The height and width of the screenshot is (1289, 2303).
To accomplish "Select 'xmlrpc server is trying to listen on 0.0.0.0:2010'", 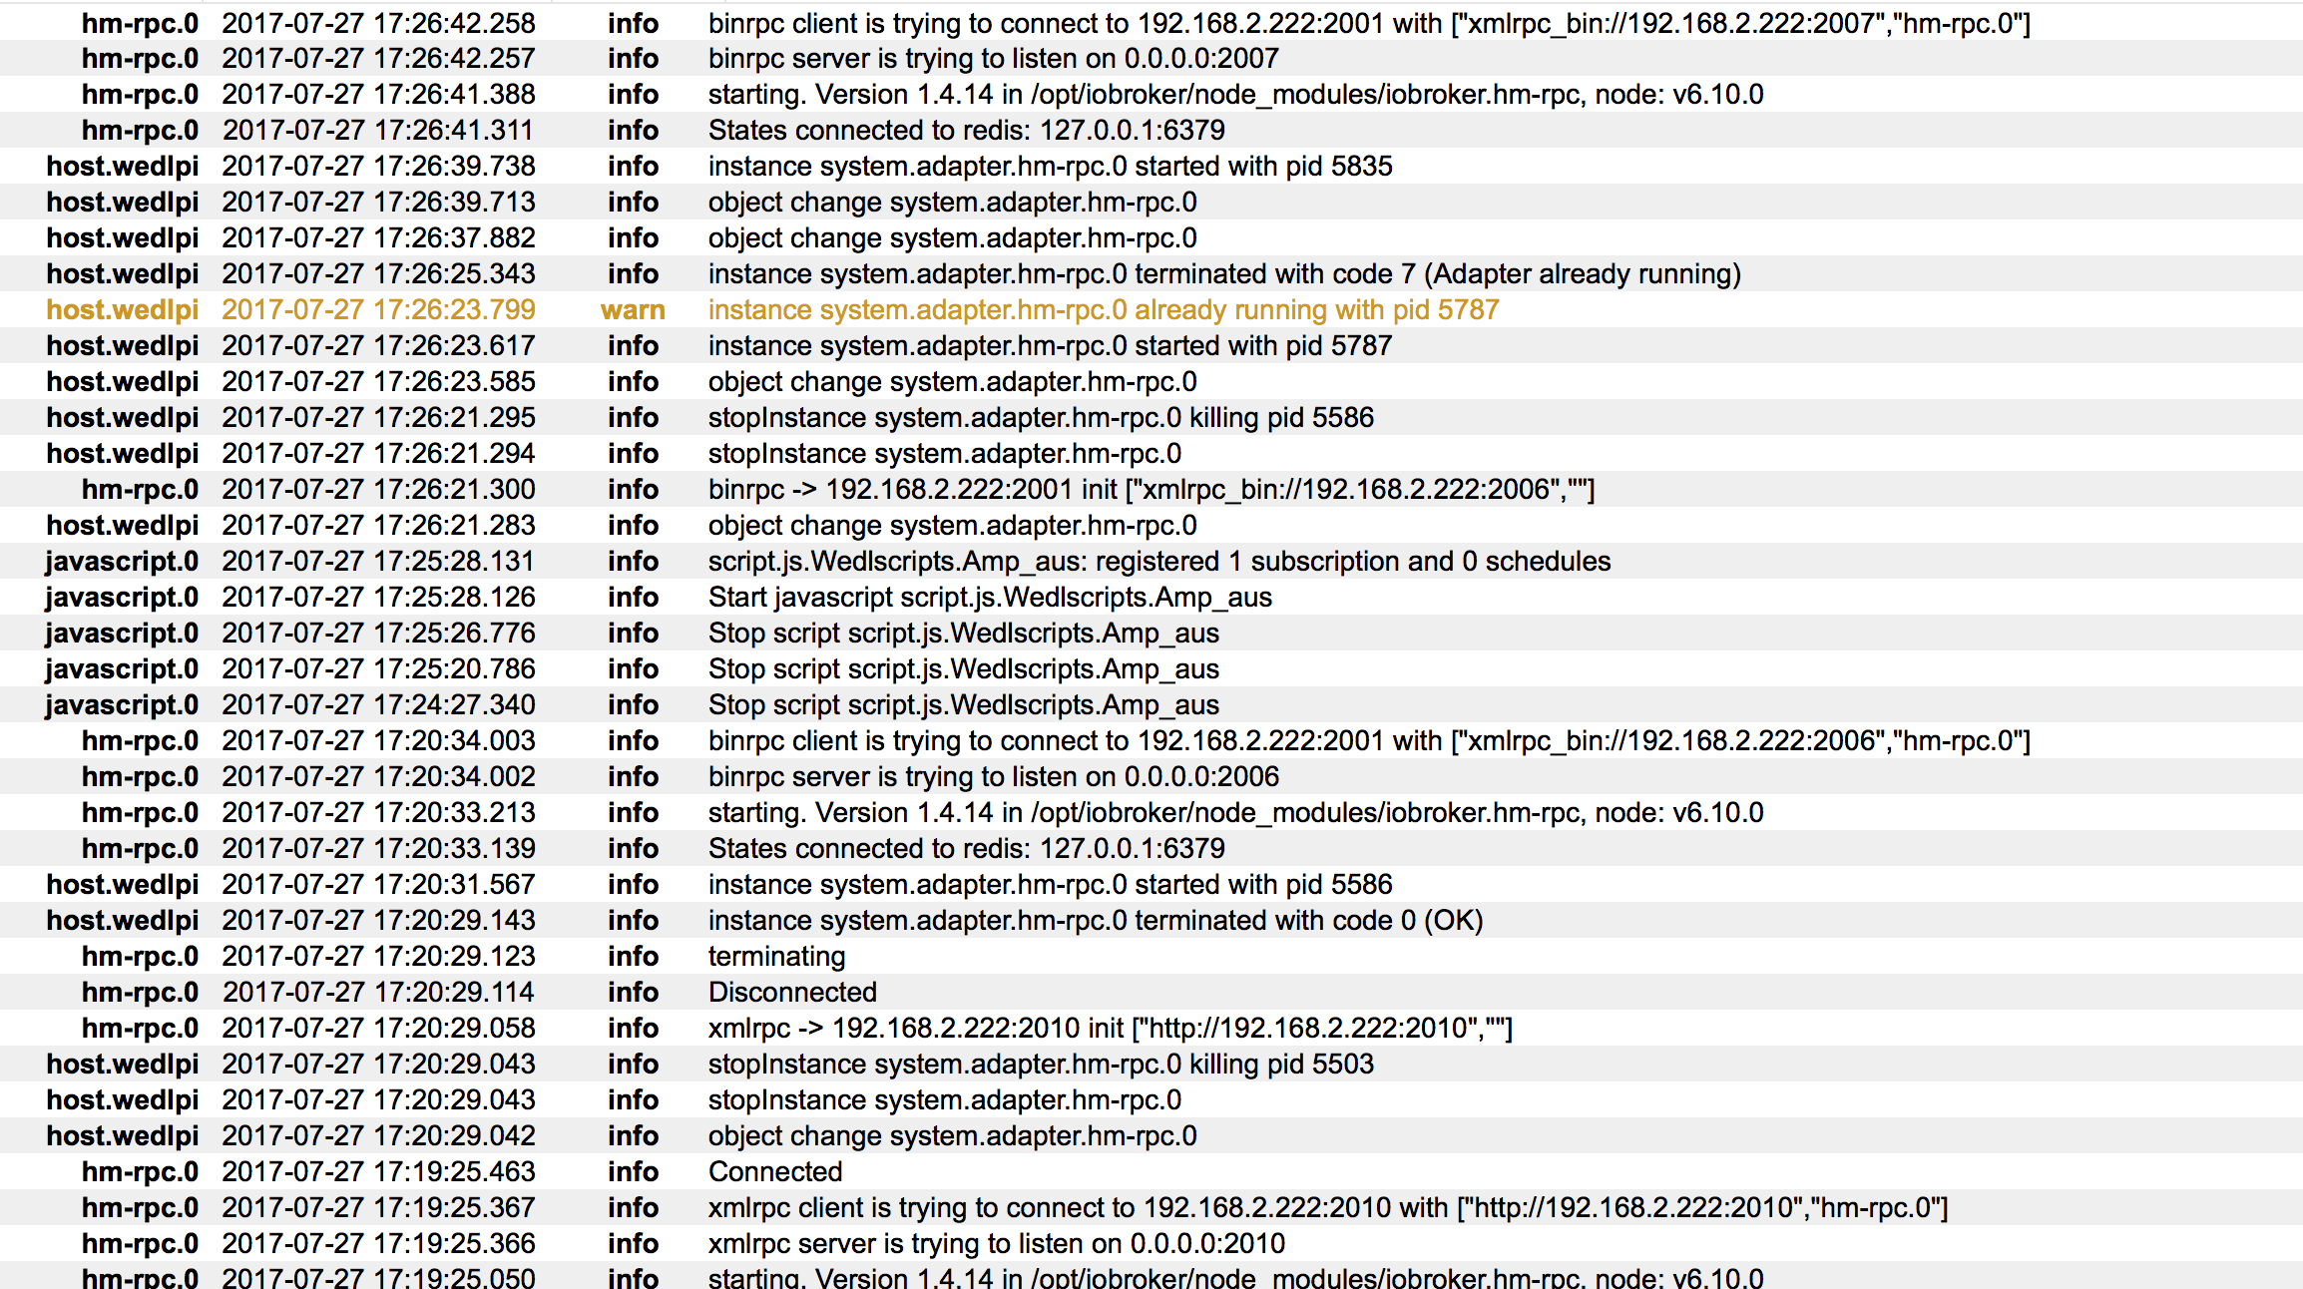I will [996, 1244].
